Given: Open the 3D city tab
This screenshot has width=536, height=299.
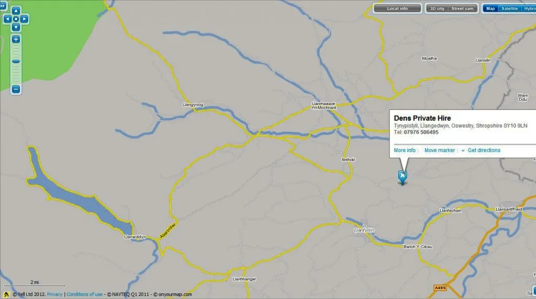Looking at the screenshot, I should [x=437, y=8].
